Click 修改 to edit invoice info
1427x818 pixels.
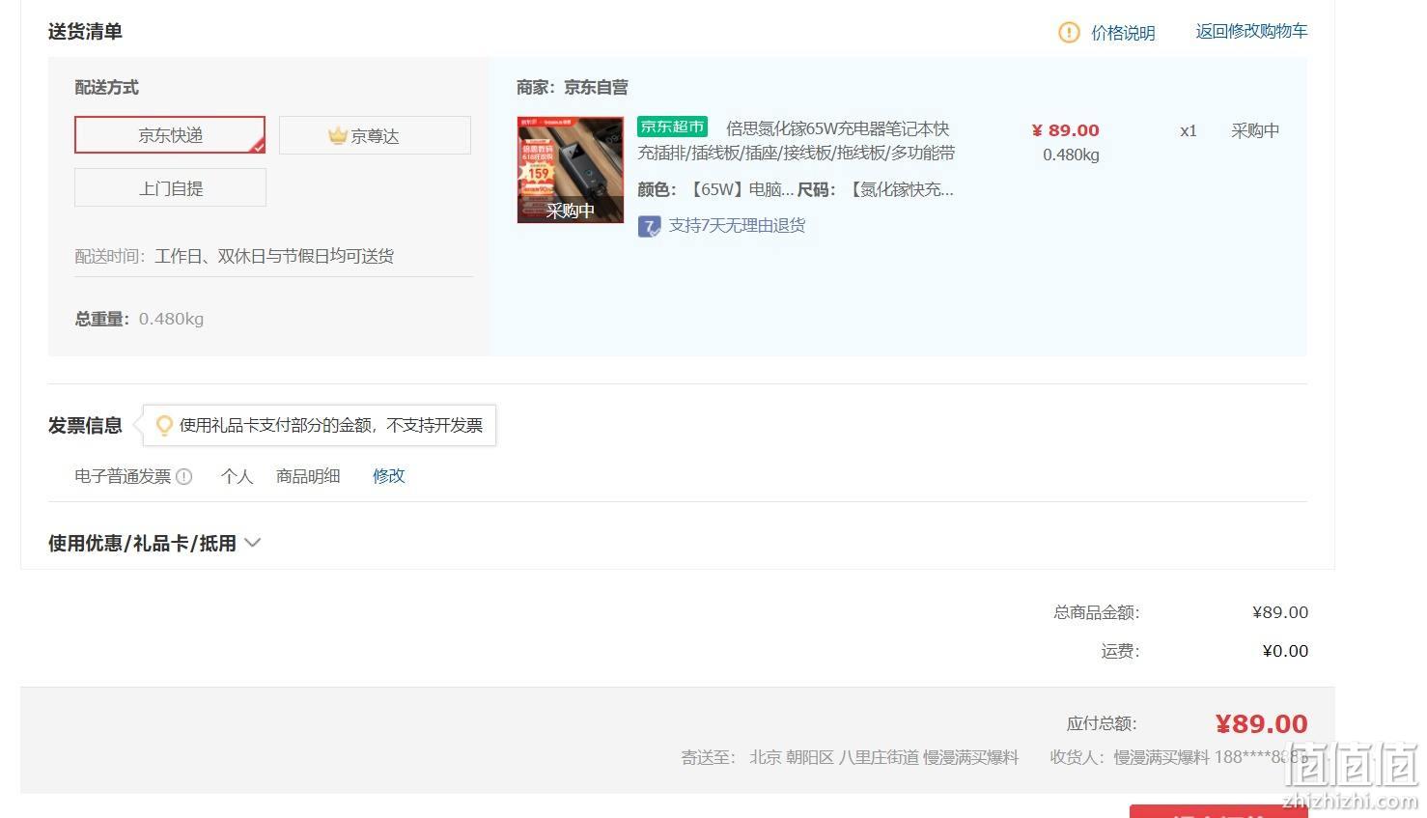point(389,476)
